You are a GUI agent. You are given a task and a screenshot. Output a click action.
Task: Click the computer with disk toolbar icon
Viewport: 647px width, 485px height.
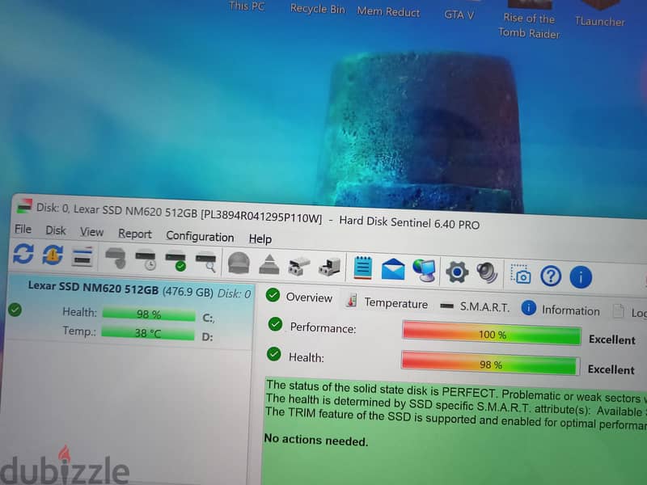coord(329,267)
